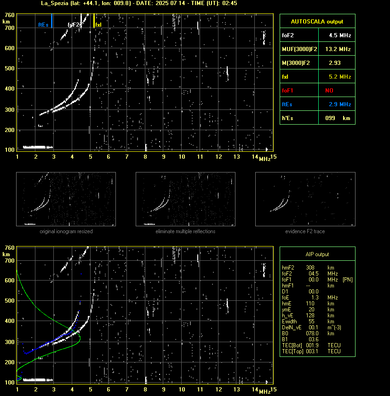
Task: Click the evidence F2 trace caption
Action: pyautogui.click(x=305, y=231)
